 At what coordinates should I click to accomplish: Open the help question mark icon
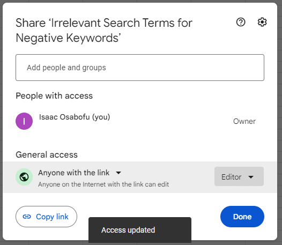click(x=241, y=22)
